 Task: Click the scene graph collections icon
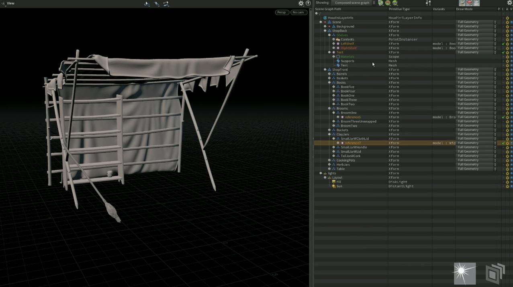coord(380,3)
